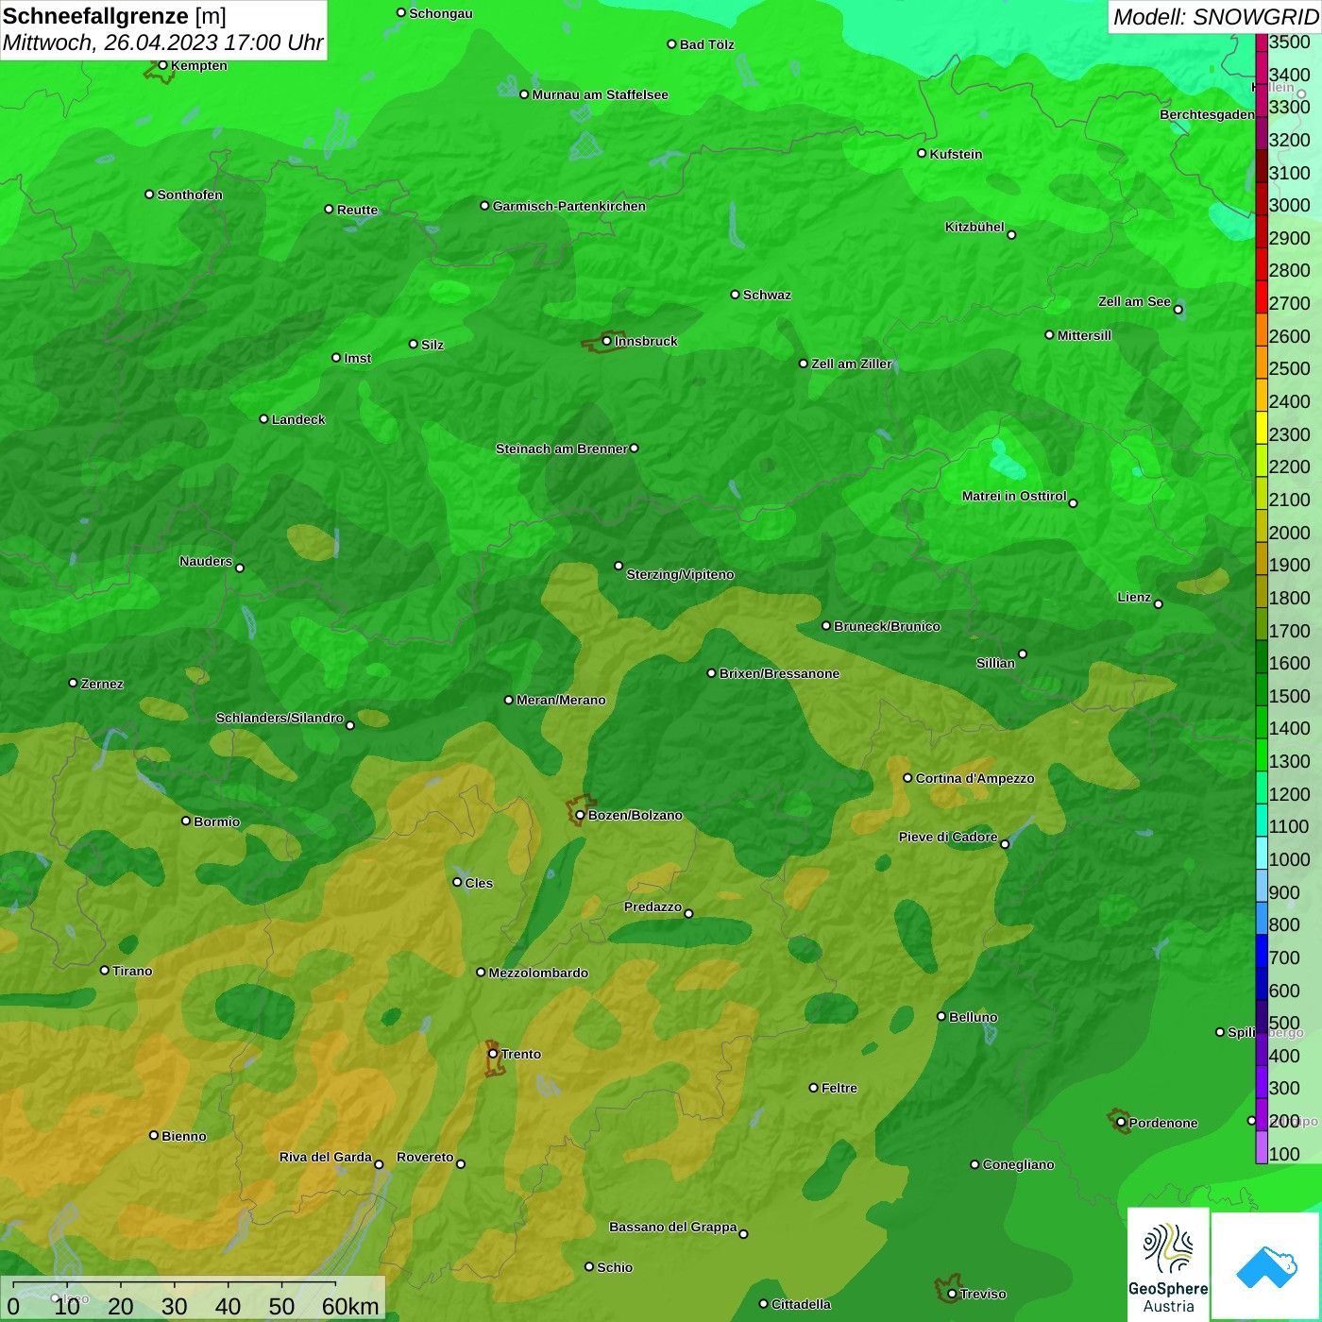Click the '100' legend value

point(1284,1154)
